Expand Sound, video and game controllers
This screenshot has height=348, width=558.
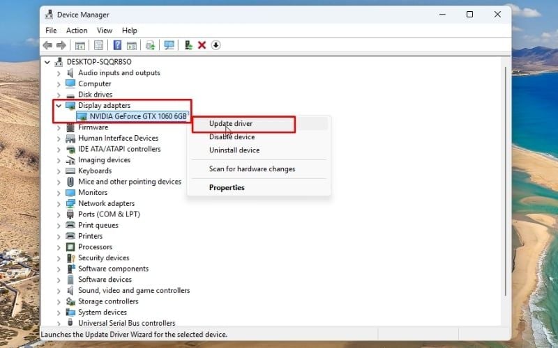tap(59, 291)
